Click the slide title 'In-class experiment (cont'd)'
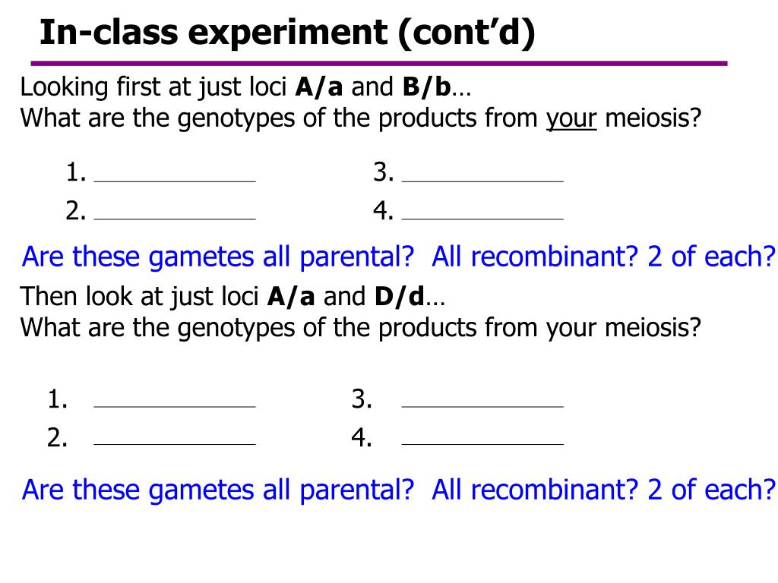 pyautogui.click(x=287, y=33)
